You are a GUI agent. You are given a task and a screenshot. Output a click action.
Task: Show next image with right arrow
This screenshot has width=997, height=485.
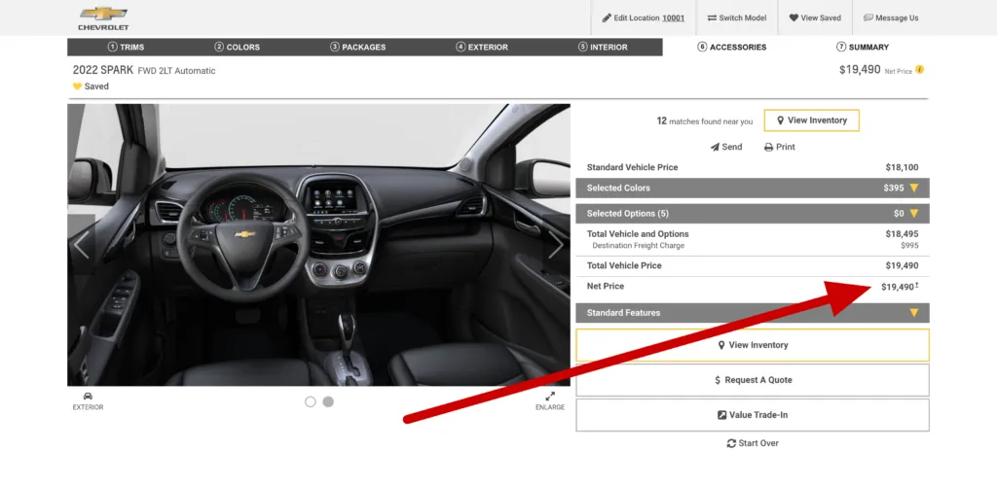tap(555, 245)
